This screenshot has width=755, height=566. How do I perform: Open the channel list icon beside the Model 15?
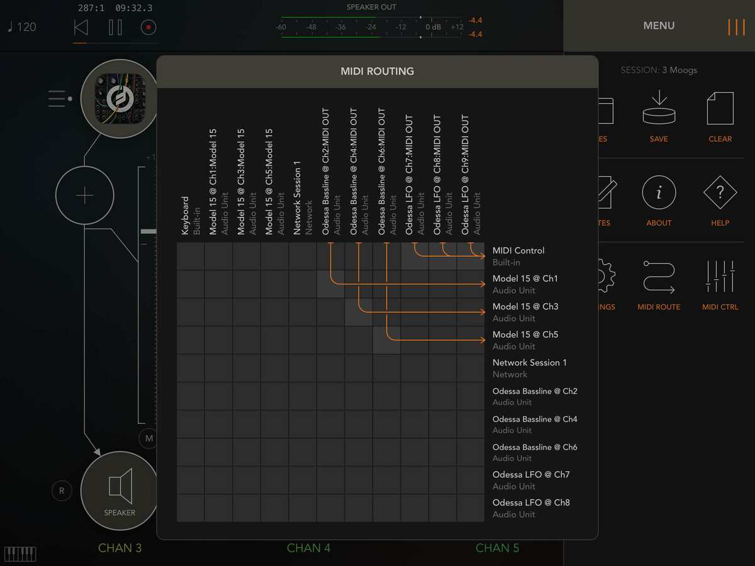(x=60, y=99)
